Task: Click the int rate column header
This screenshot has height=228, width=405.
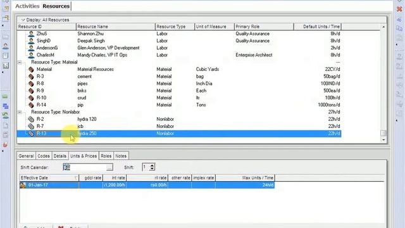Action: click(115, 178)
